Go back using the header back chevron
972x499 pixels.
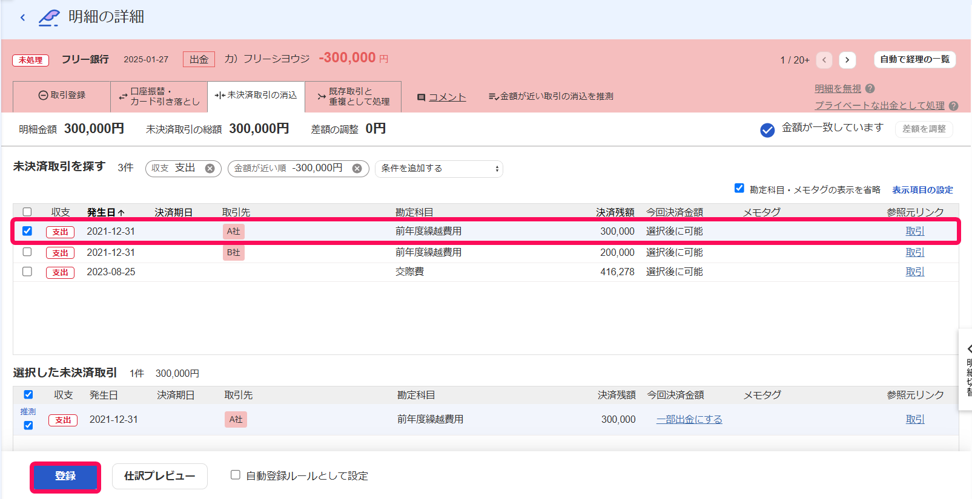coord(22,18)
